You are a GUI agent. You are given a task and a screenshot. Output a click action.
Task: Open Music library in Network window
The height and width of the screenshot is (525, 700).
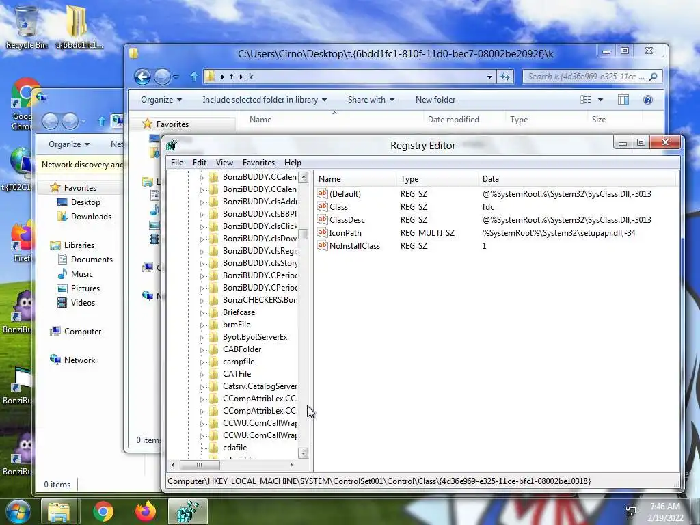pyautogui.click(x=82, y=273)
